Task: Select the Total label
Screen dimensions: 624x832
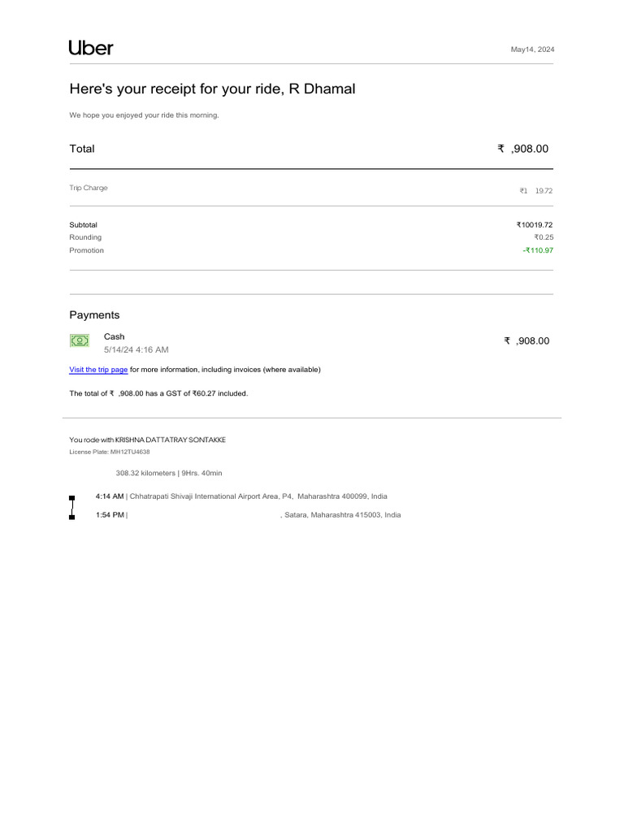Action: coord(82,149)
